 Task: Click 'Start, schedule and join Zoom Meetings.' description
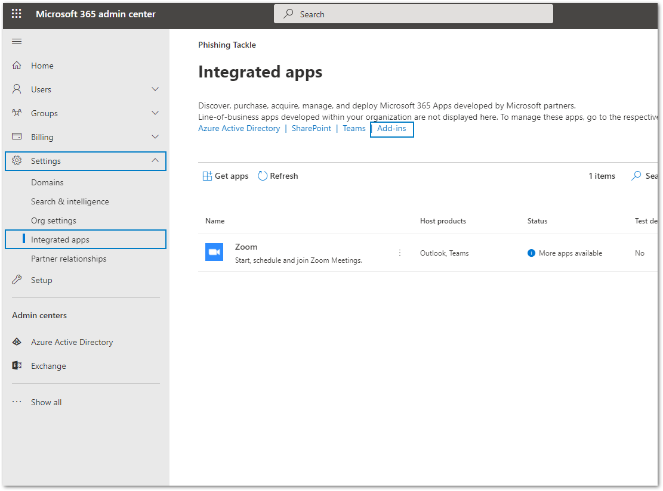click(x=298, y=260)
